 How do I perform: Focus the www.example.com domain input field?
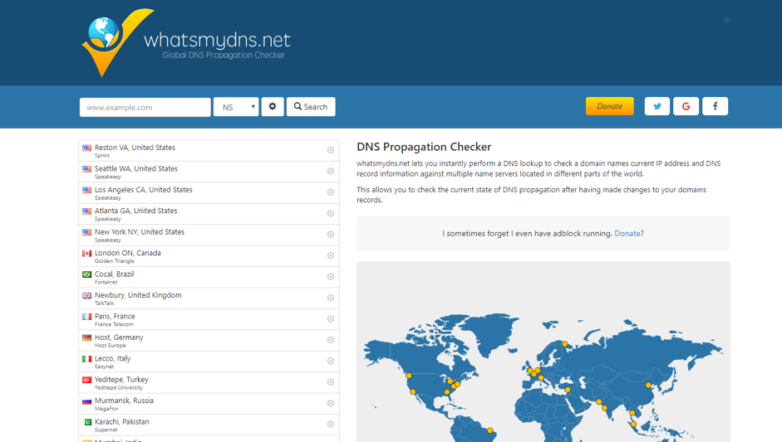(x=145, y=107)
